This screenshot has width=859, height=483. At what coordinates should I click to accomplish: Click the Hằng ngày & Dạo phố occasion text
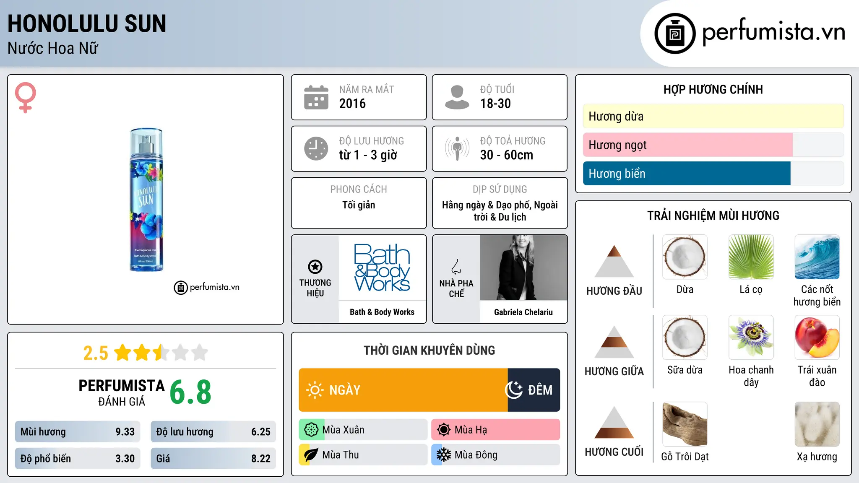click(500, 211)
